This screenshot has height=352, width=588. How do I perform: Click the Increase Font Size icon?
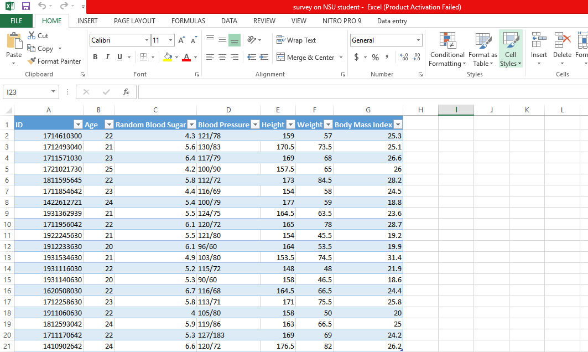[181, 40]
